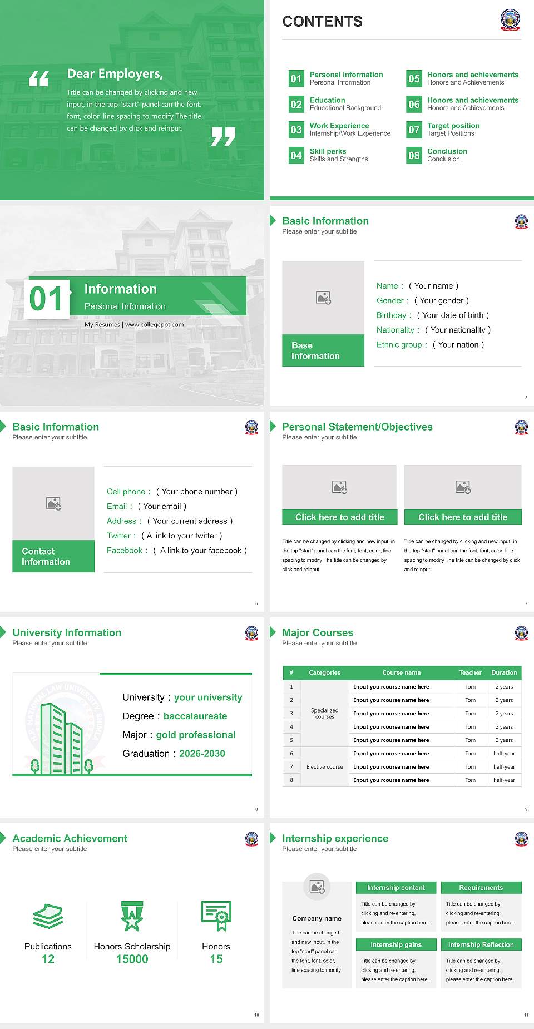Click the 'gold professional' major text
This screenshot has height=1029, width=534.
(x=196, y=735)
